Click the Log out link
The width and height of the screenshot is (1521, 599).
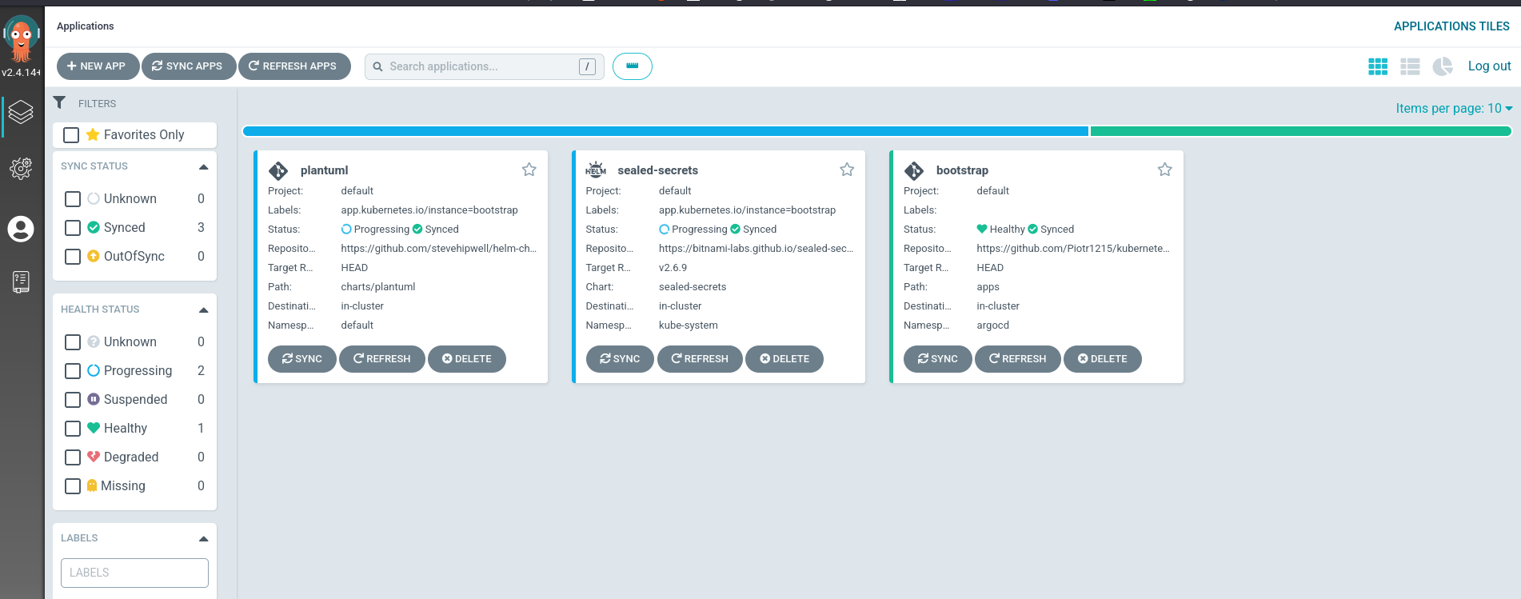pyautogui.click(x=1489, y=66)
